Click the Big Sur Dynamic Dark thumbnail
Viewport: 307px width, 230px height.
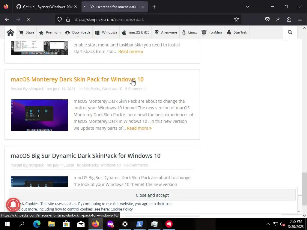pyautogui.click(x=39, y=181)
